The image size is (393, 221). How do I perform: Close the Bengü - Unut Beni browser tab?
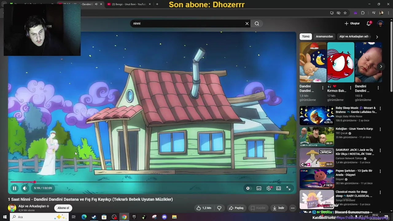[x=150, y=4]
